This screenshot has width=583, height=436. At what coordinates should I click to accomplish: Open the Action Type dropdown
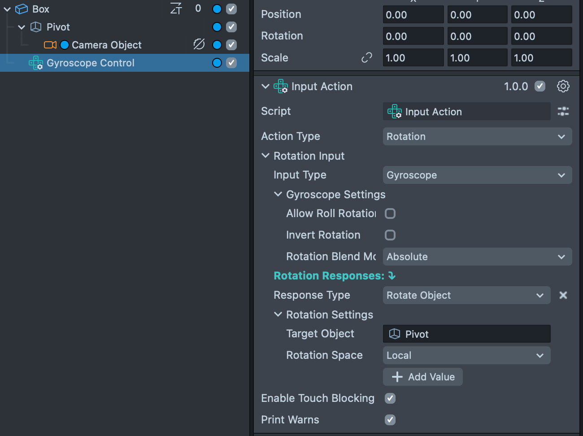coord(477,136)
